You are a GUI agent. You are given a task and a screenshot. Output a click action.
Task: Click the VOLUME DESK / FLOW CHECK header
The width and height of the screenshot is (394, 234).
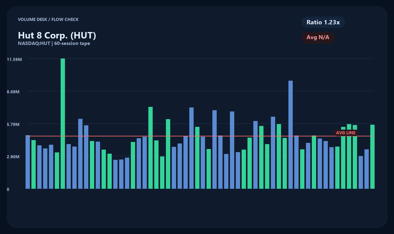click(48, 19)
